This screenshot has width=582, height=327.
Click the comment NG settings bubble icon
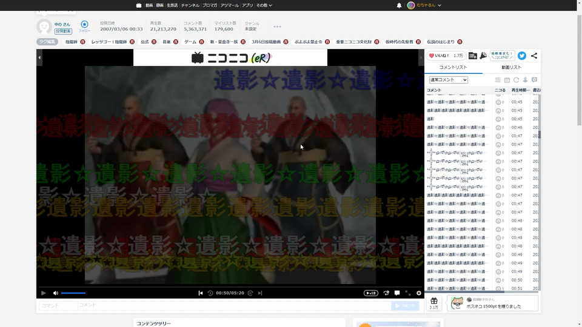[535, 80]
